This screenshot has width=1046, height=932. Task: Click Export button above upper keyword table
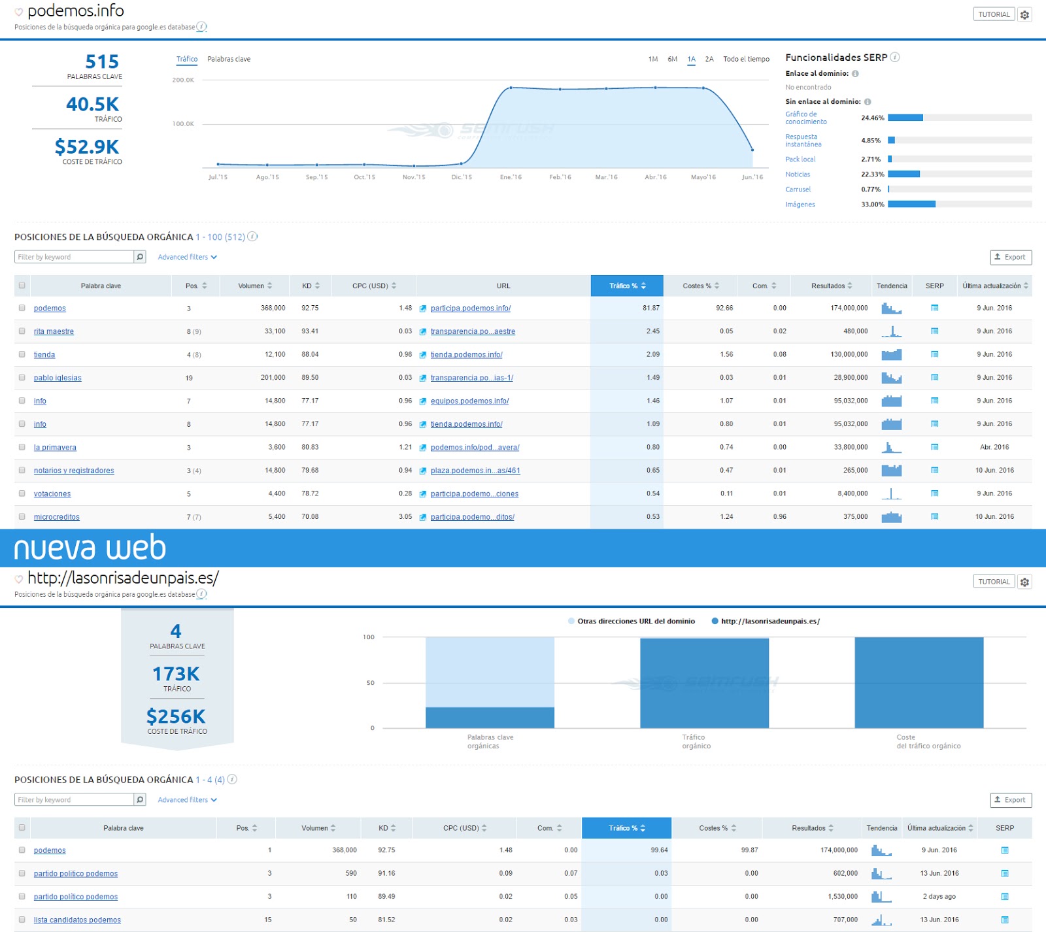[x=1011, y=258]
